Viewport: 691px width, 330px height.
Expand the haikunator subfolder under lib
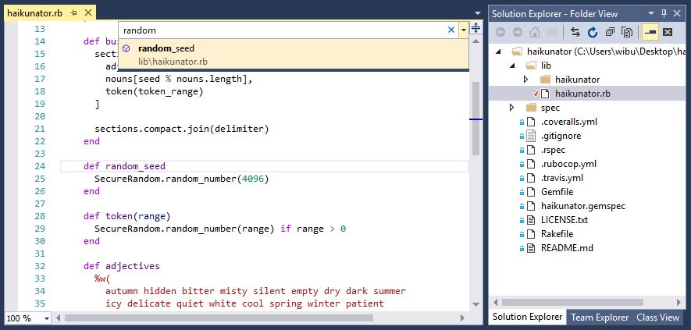[525, 80]
